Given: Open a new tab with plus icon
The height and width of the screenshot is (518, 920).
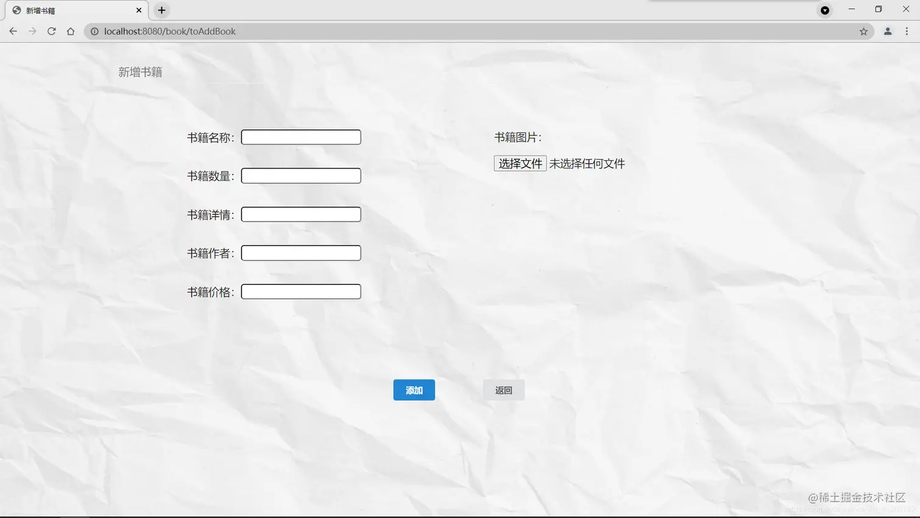Looking at the screenshot, I should [162, 10].
